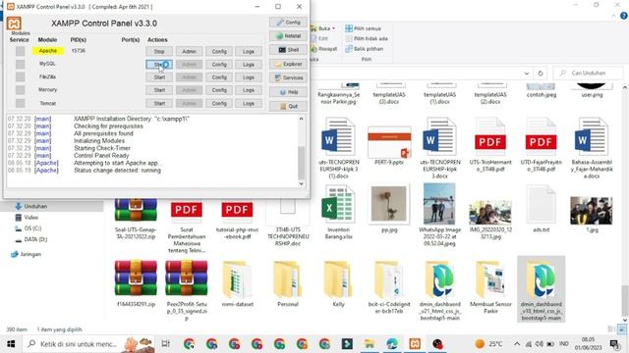This screenshot has height=353, width=629.
Task: Open Windows Services from XAMPP
Action: [x=288, y=77]
